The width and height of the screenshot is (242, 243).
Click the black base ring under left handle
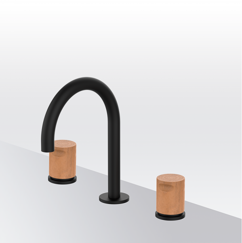[x=62, y=181]
